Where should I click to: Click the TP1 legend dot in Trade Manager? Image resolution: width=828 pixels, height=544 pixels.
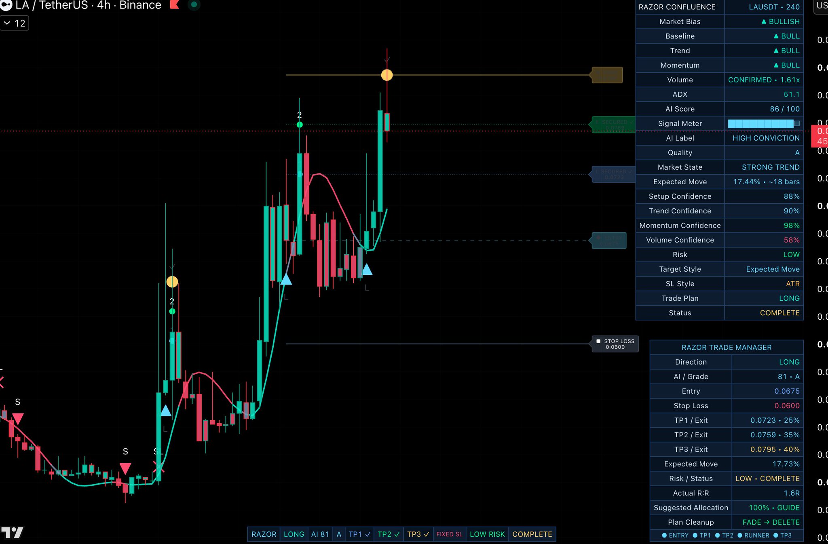click(695, 535)
